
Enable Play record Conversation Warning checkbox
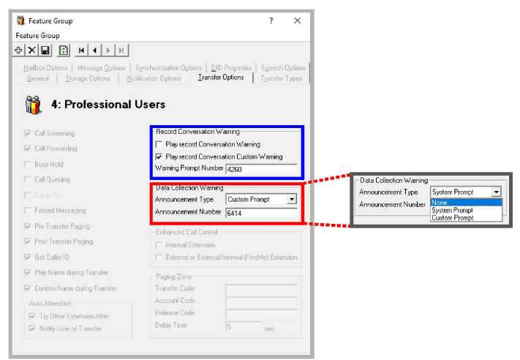pyautogui.click(x=159, y=144)
